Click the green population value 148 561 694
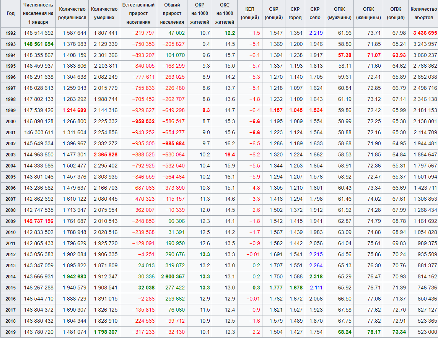Image resolution: width=438 pixels, height=338 pixels. click(39, 44)
